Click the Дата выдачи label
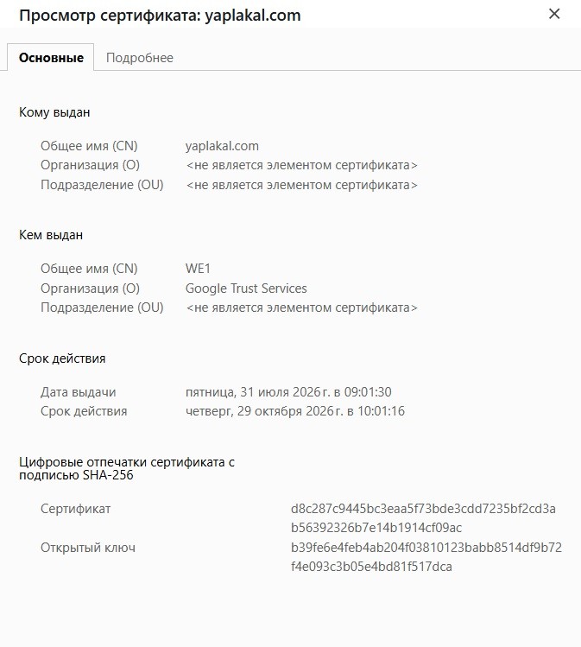The image size is (581, 647). click(x=78, y=391)
